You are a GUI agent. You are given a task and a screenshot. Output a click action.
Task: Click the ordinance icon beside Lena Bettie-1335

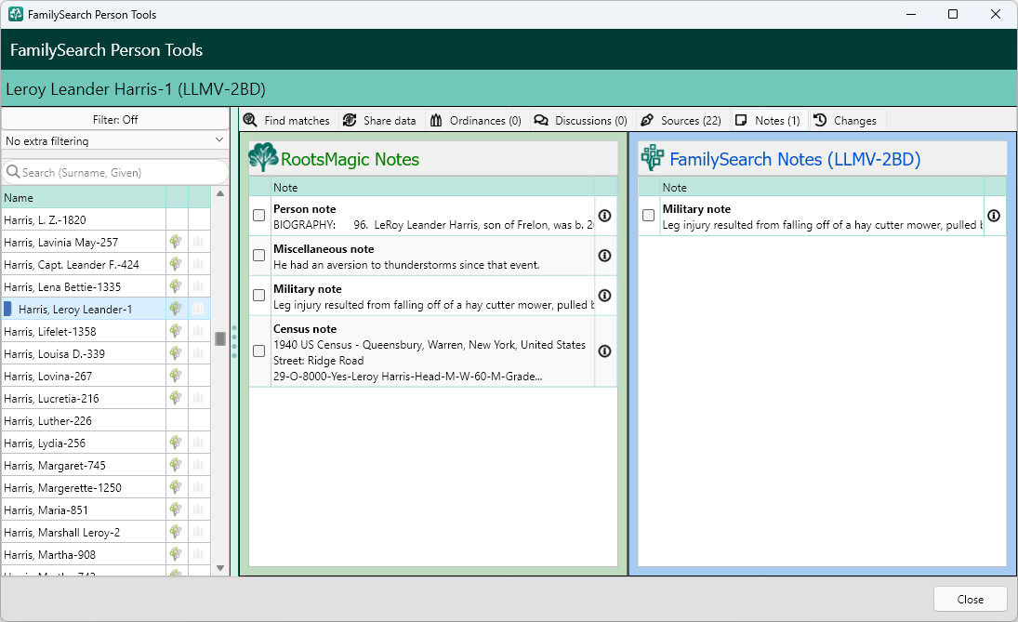198,287
